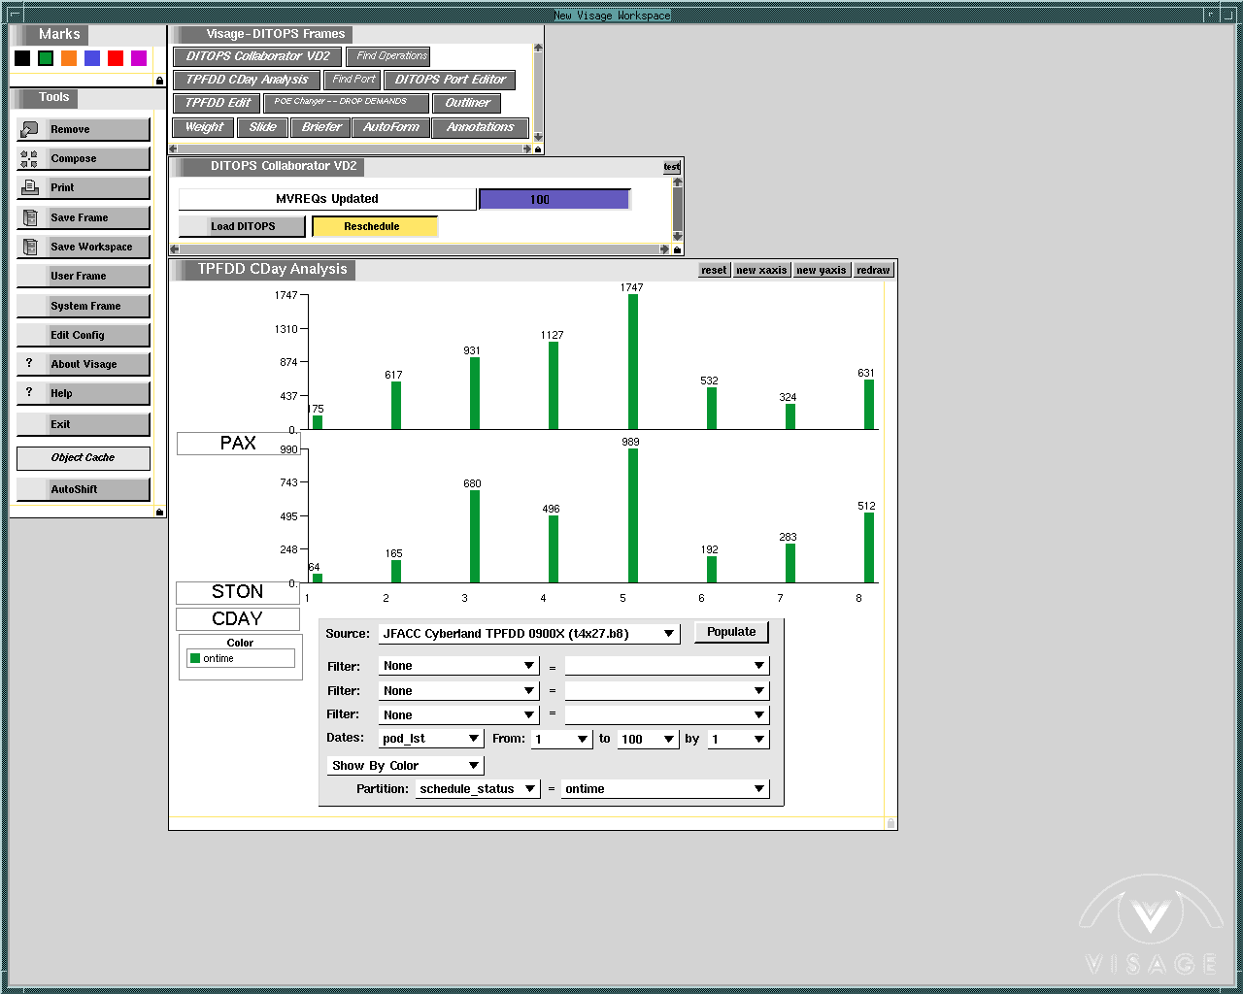
Task: Click the lock icon in the Marks panel
Action: pyautogui.click(x=159, y=81)
